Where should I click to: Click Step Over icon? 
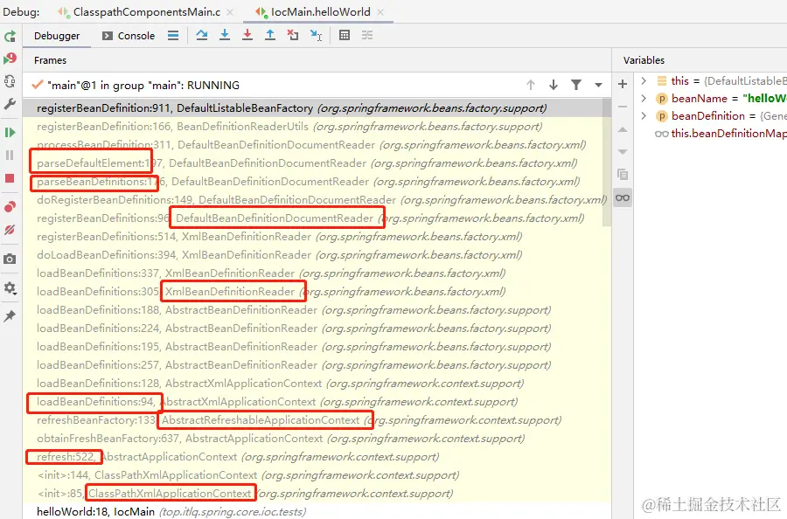pos(202,35)
